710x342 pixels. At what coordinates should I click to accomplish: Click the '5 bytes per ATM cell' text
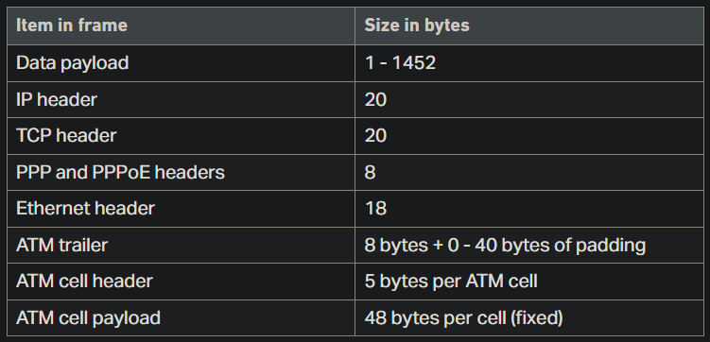[x=451, y=282]
